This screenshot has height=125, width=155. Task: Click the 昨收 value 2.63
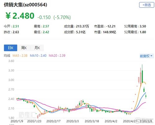16,32
